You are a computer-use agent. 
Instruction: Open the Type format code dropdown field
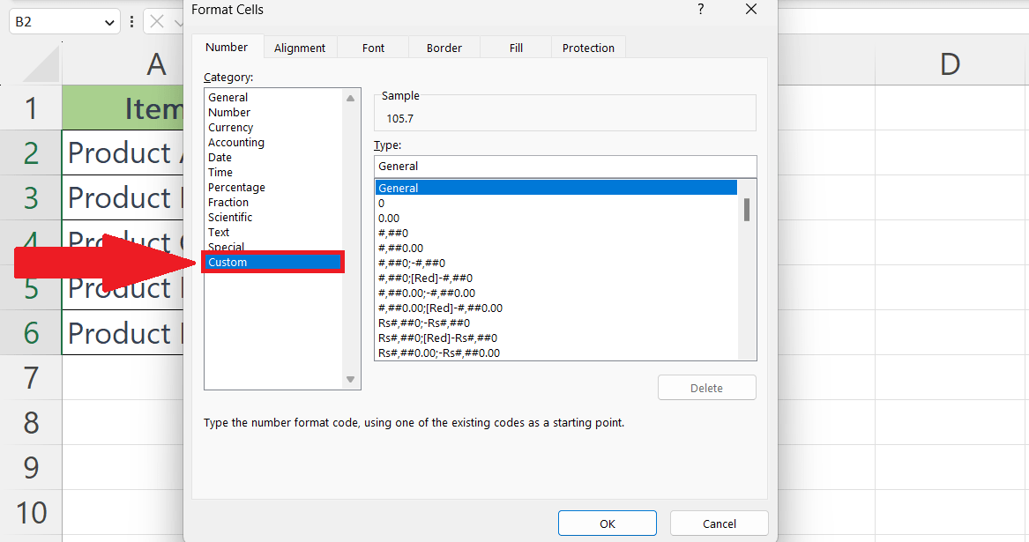pos(565,166)
